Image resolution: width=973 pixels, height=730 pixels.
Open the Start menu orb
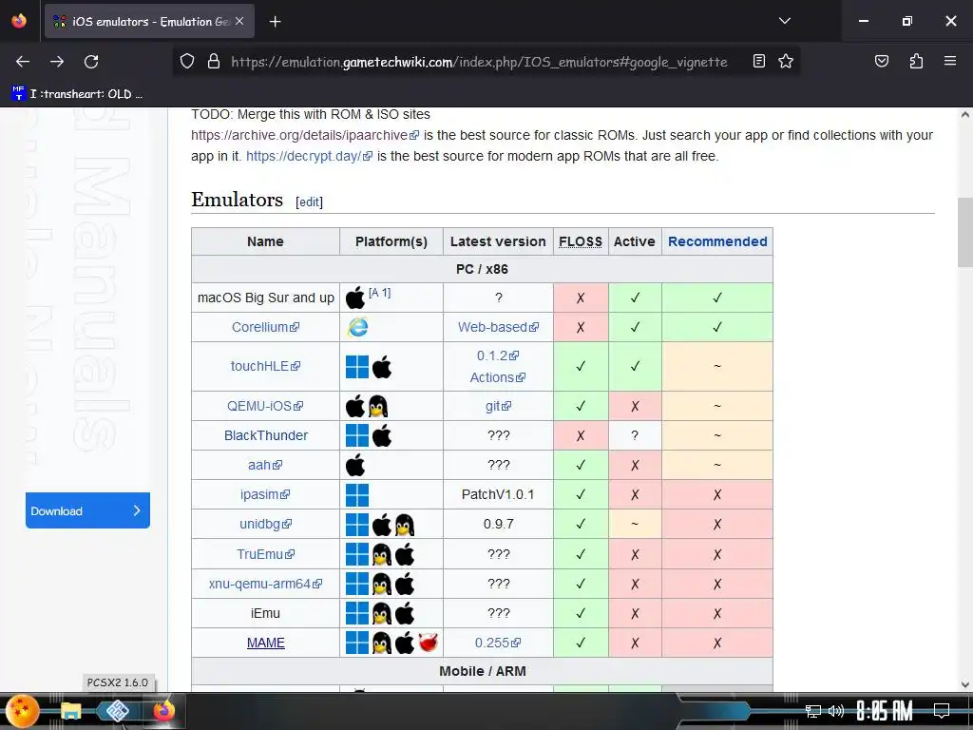(23, 711)
